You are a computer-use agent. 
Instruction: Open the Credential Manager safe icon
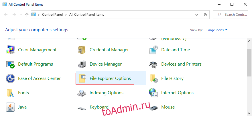[82, 50]
